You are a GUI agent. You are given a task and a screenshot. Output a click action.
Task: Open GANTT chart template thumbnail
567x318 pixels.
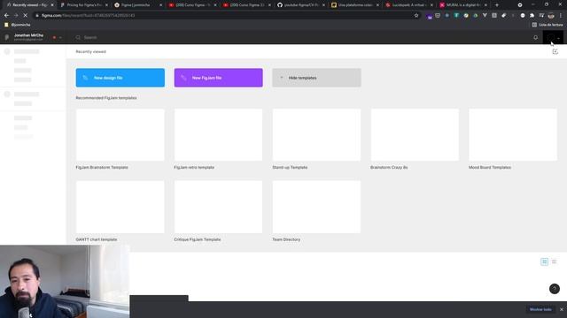[120, 207]
